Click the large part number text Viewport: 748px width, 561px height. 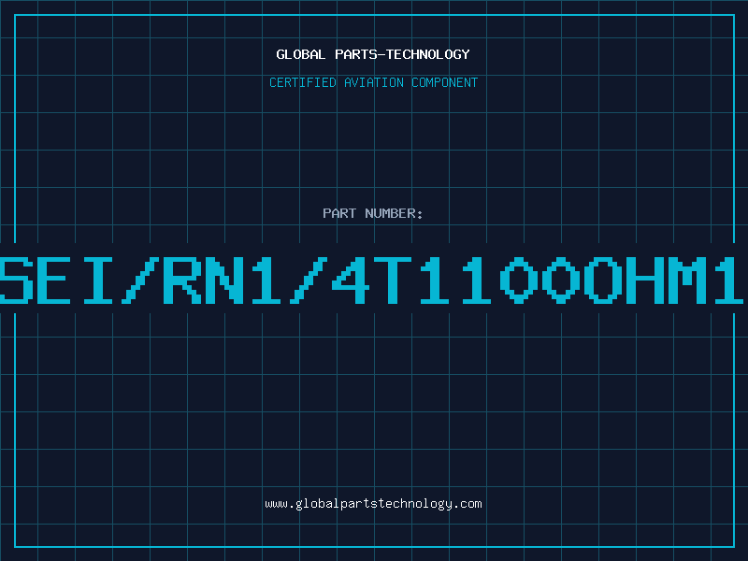[x=371, y=280]
